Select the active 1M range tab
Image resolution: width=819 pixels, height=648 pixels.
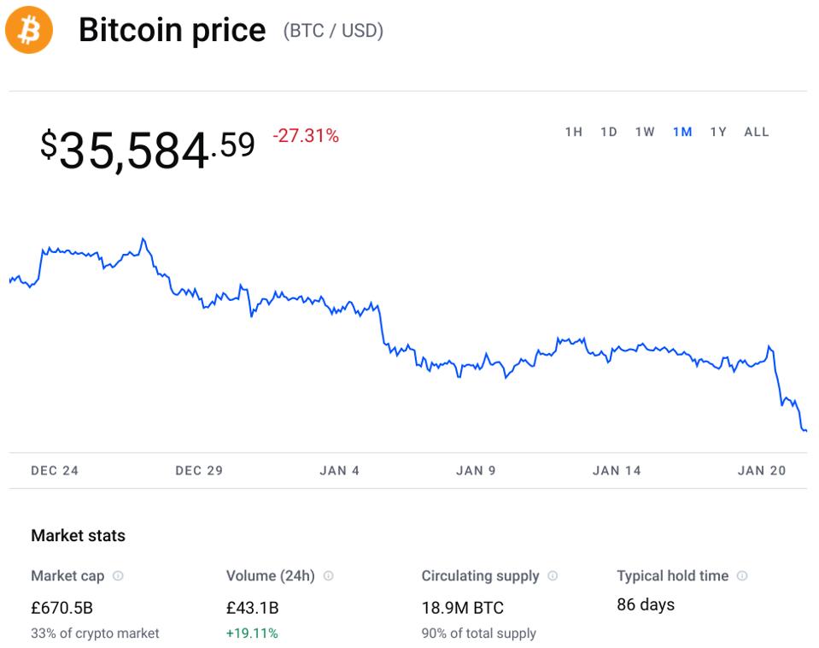click(x=682, y=132)
